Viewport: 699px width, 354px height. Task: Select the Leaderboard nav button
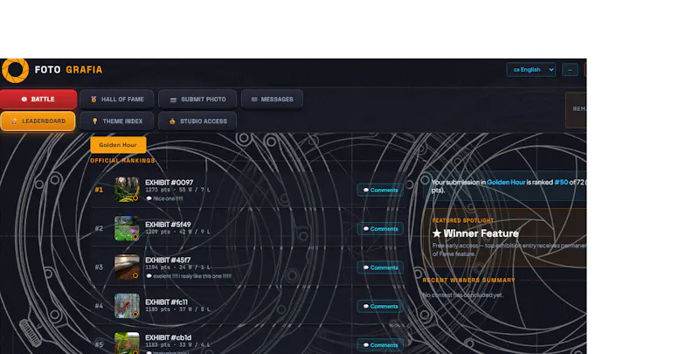38,121
